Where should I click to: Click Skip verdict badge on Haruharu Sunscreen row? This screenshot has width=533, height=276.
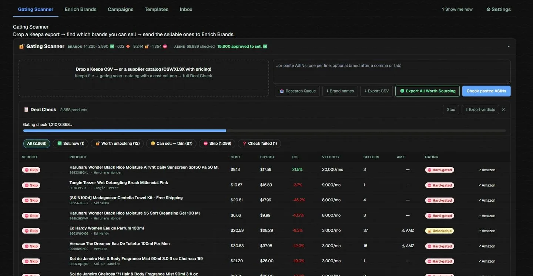31,170
